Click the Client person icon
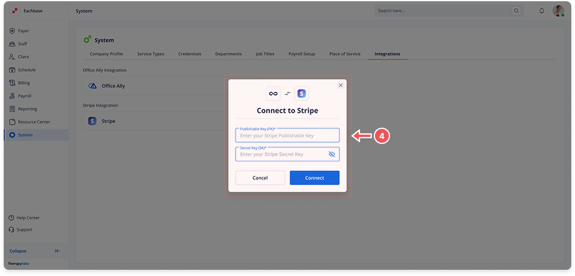575x276 pixels. (x=12, y=57)
